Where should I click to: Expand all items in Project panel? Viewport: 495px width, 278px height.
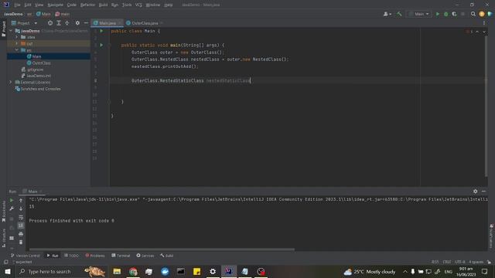(x=59, y=23)
